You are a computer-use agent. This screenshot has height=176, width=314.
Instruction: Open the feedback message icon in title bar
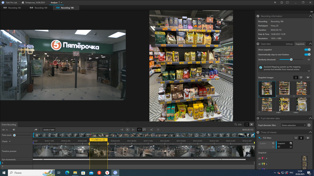tap(287, 2)
